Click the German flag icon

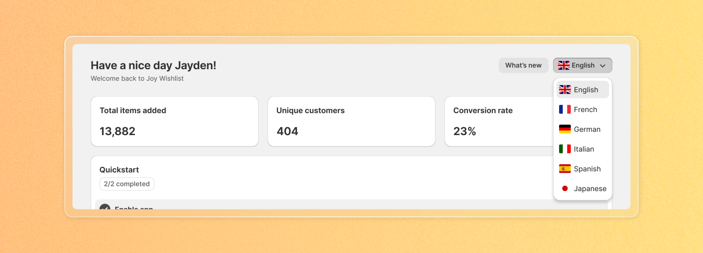pos(565,129)
